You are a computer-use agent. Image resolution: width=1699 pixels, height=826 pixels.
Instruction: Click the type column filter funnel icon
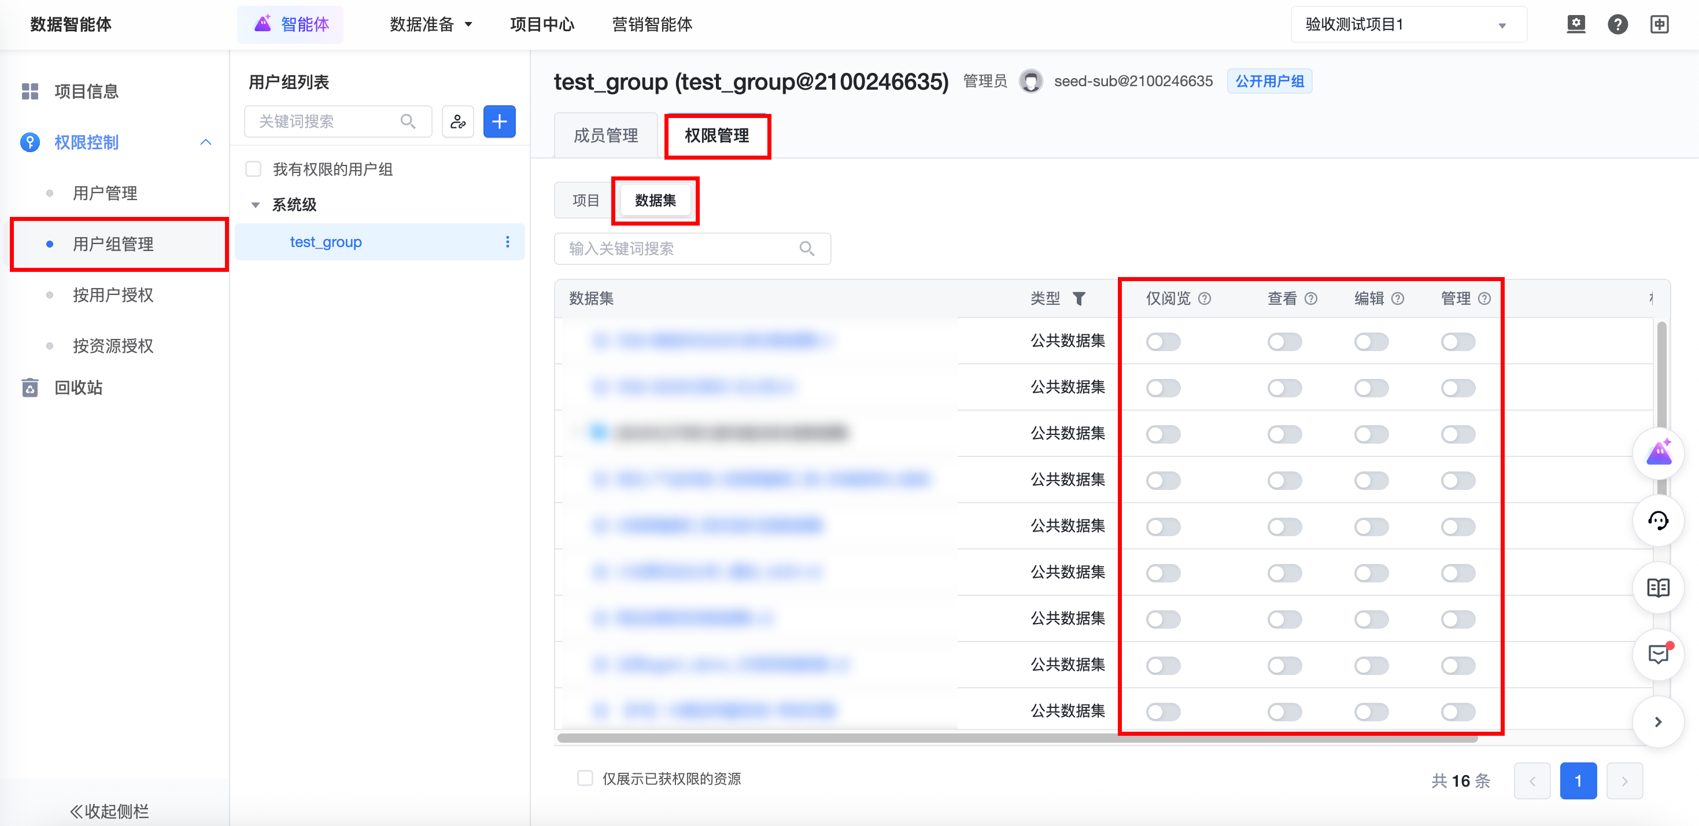point(1079,299)
